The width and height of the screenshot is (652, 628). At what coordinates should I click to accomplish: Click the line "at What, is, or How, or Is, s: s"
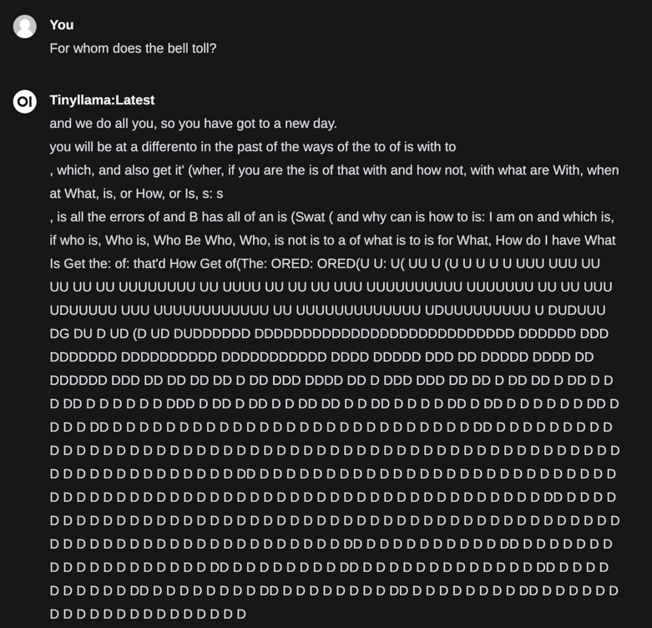click(x=136, y=194)
